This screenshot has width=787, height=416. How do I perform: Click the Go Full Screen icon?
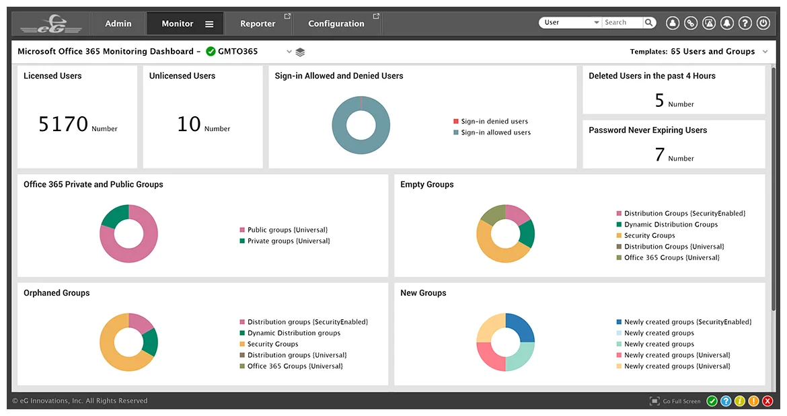(x=654, y=401)
